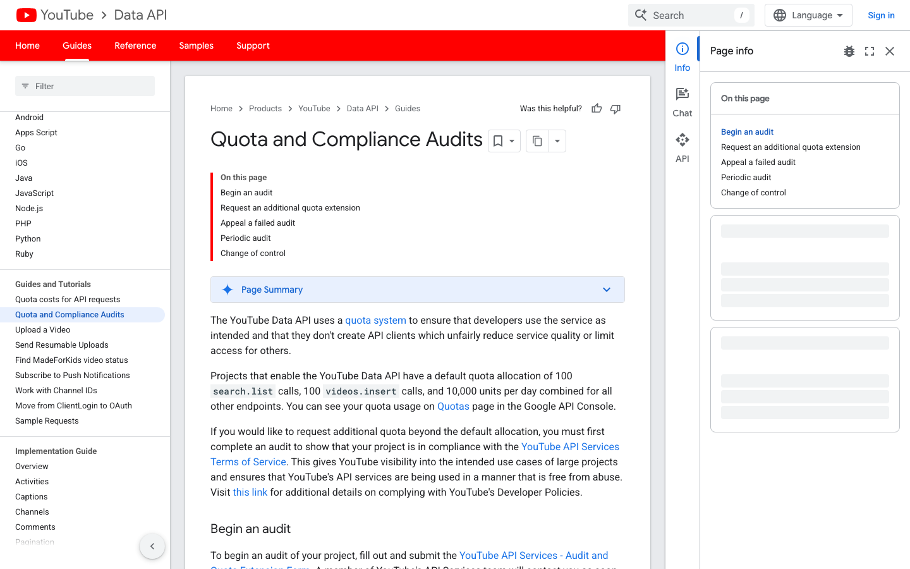The image size is (910, 569).
Task: Open Comments in the sidebar
Action: 35,527
